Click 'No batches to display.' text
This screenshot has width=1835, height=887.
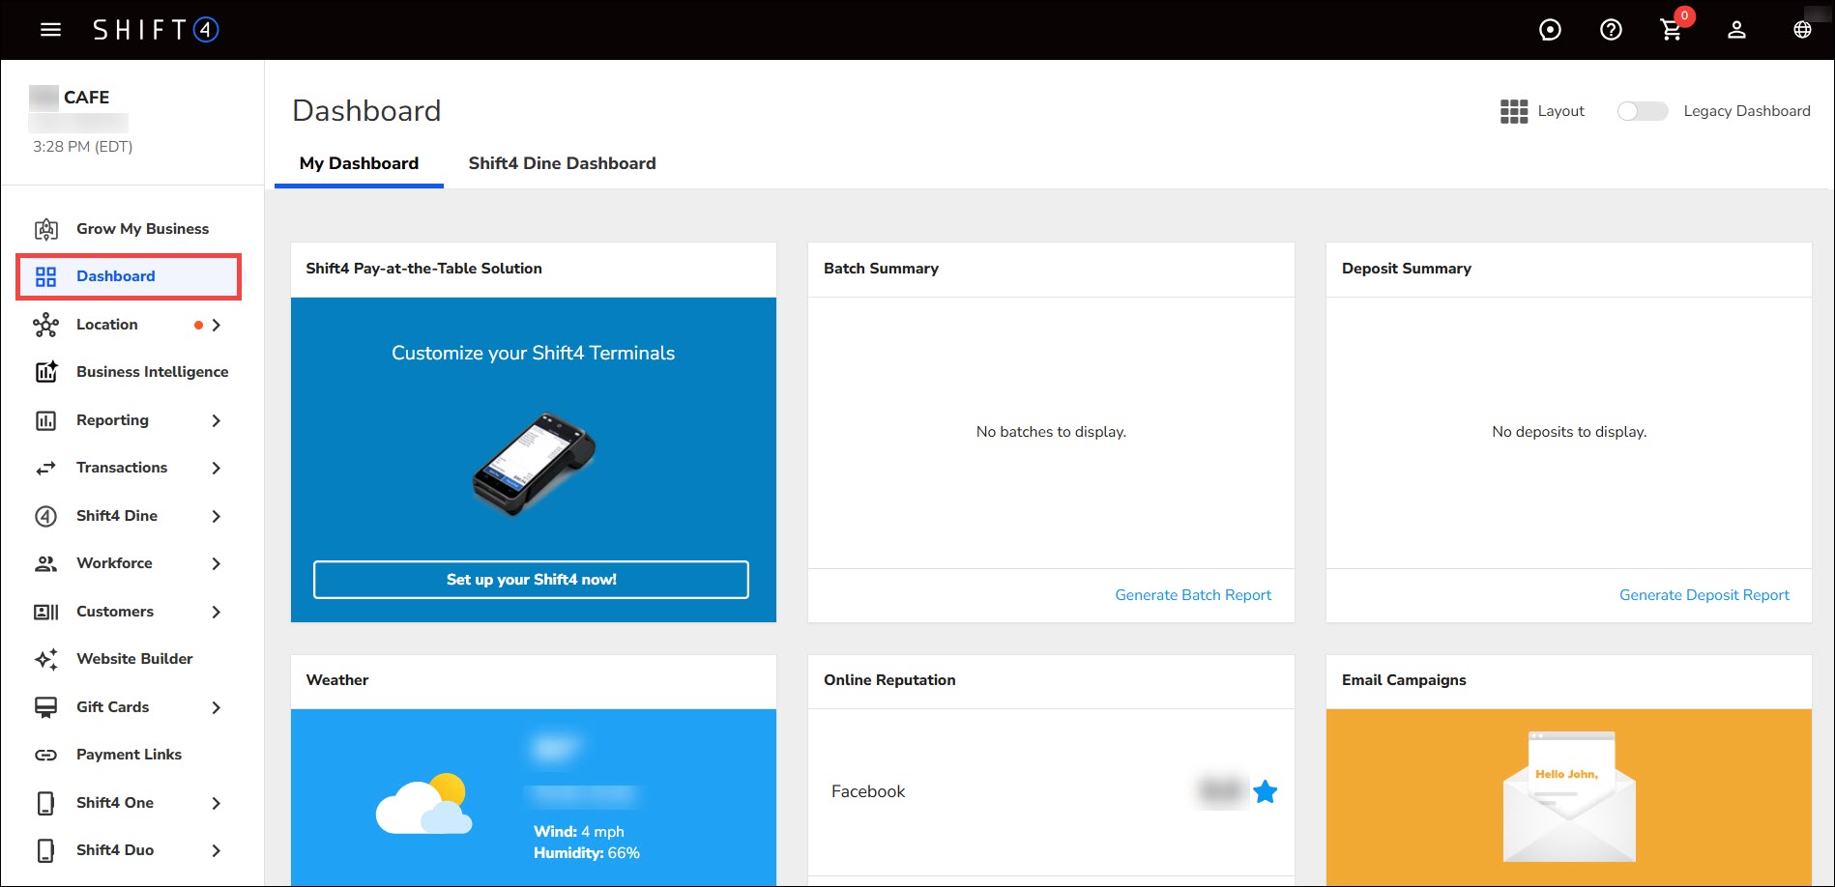pyautogui.click(x=1051, y=432)
